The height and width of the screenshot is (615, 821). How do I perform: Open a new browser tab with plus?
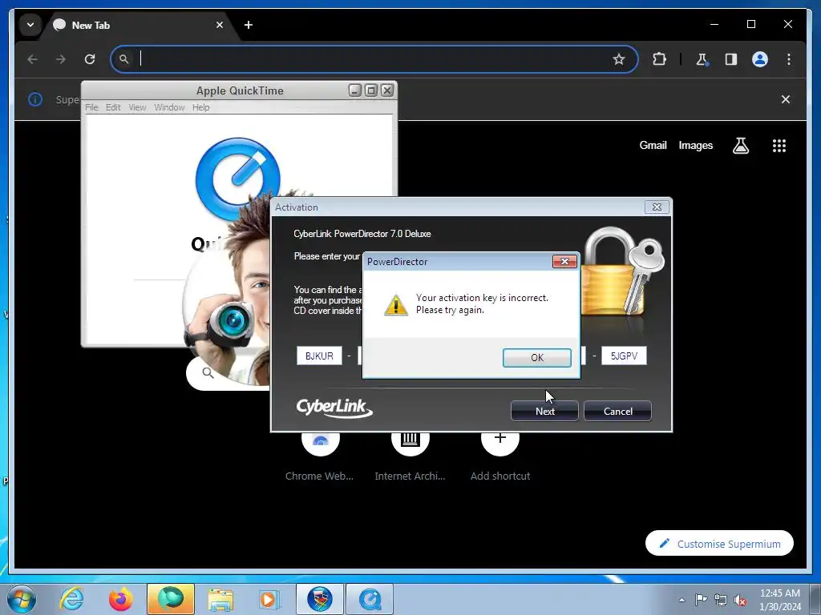[249, 25]
